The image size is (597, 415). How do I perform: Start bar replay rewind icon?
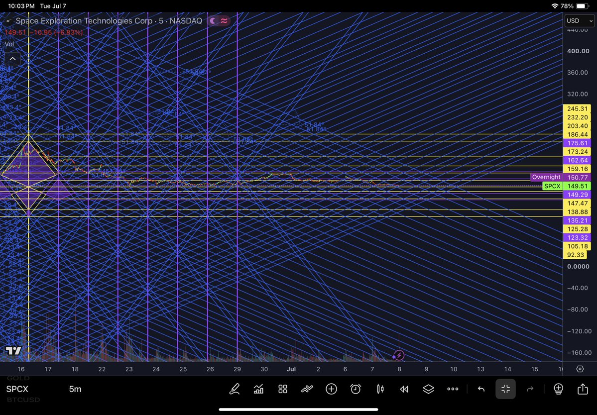click(x=404, y=389)
